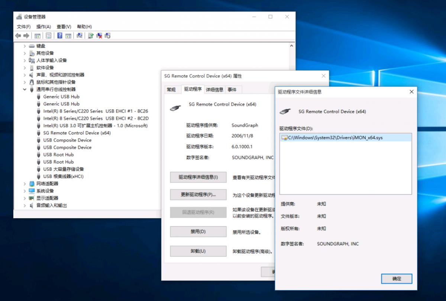
Task: Click the driver date value 2006/11/8
Action: pos(242,136)
